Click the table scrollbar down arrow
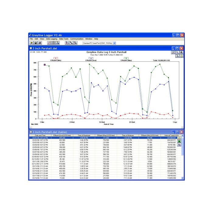Image resolution: width=213 pixels, height=213 pixels. click(x=182, y=178)
